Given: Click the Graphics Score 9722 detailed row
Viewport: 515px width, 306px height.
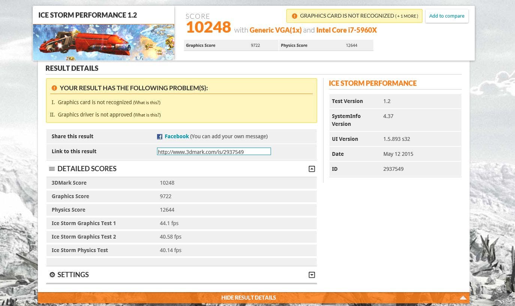Looking at the screenshot, I should (x=181, y=196).
